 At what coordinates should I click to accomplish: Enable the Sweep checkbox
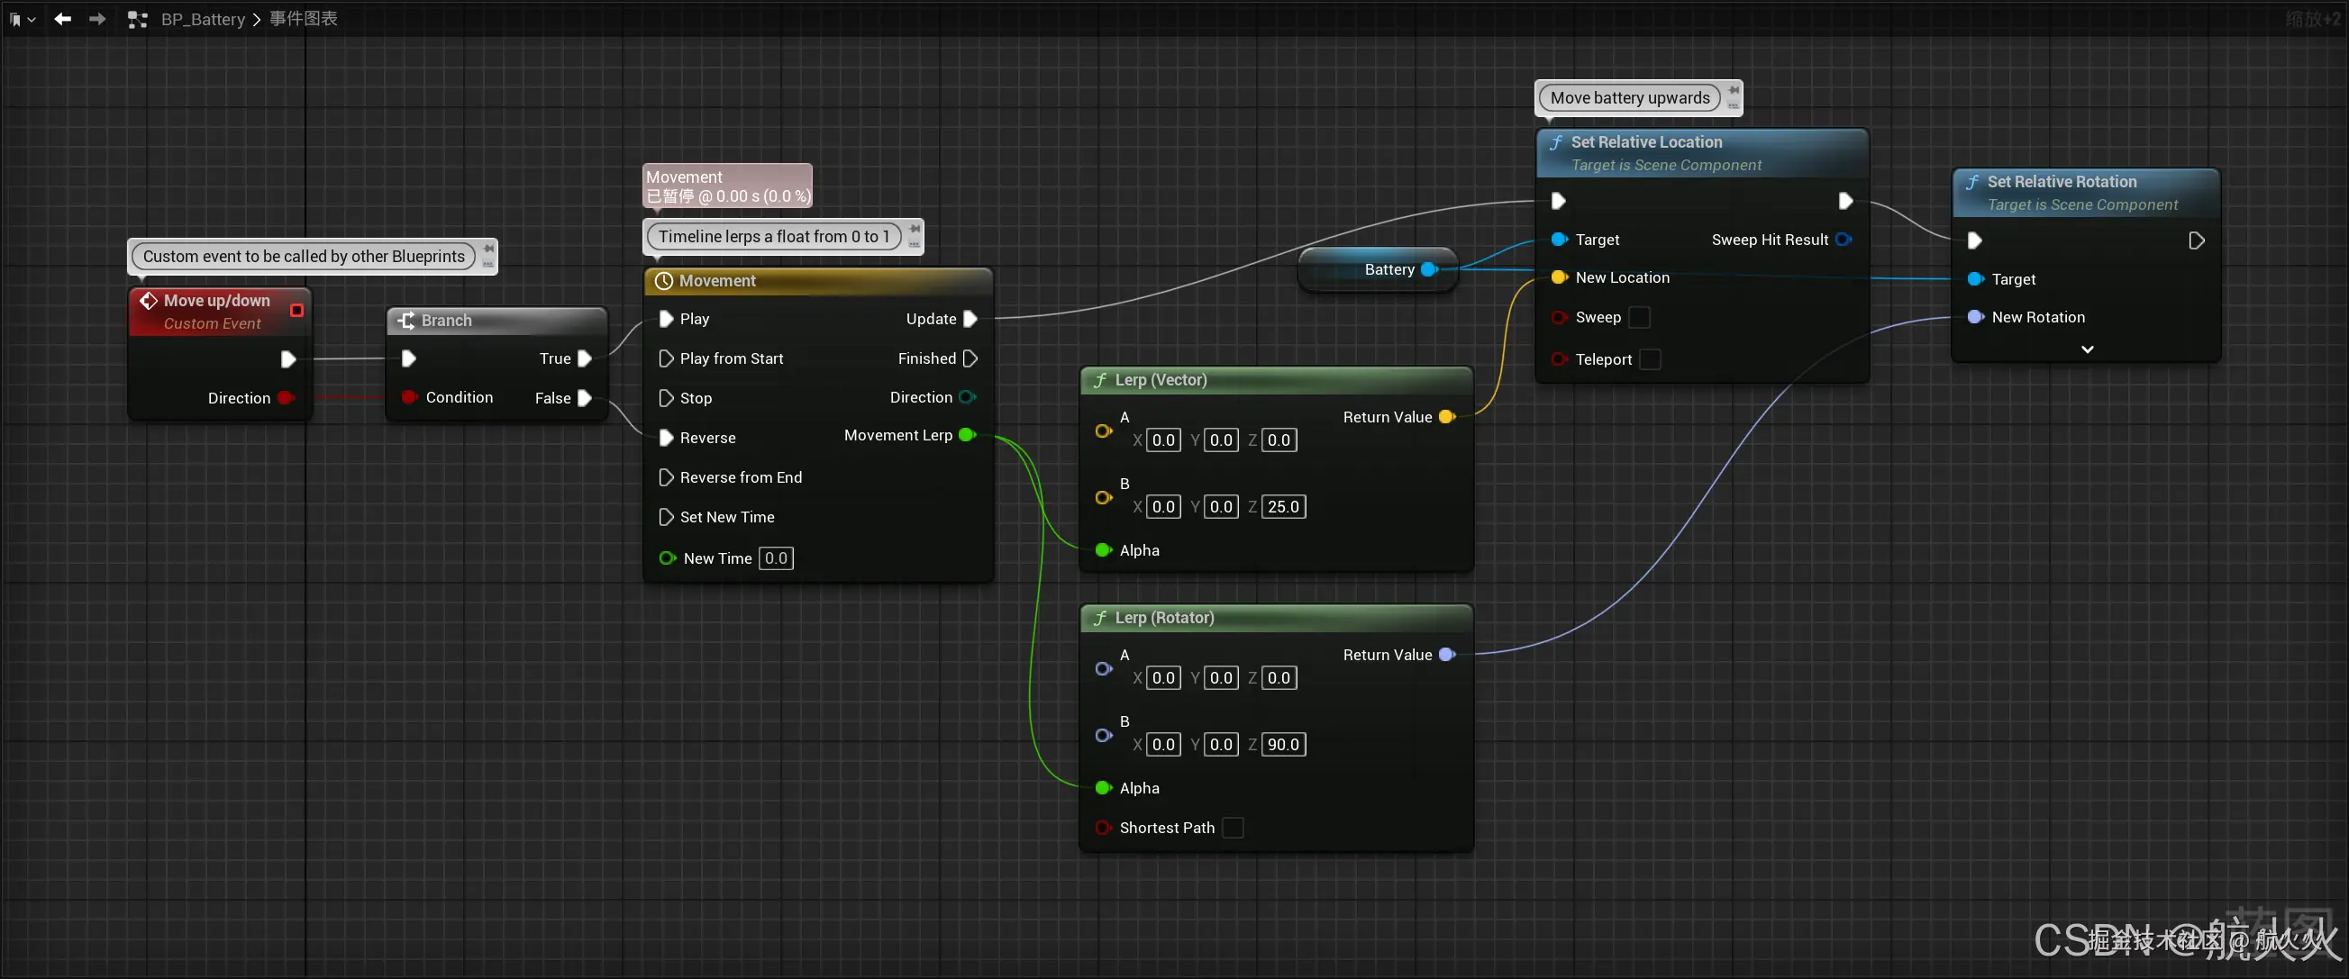pos(1639,317)
